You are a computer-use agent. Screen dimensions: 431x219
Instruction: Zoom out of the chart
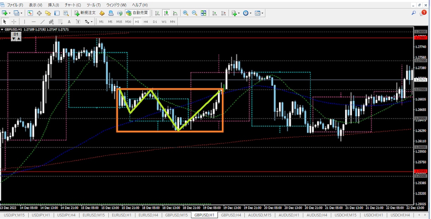click(x=194, y=13)
